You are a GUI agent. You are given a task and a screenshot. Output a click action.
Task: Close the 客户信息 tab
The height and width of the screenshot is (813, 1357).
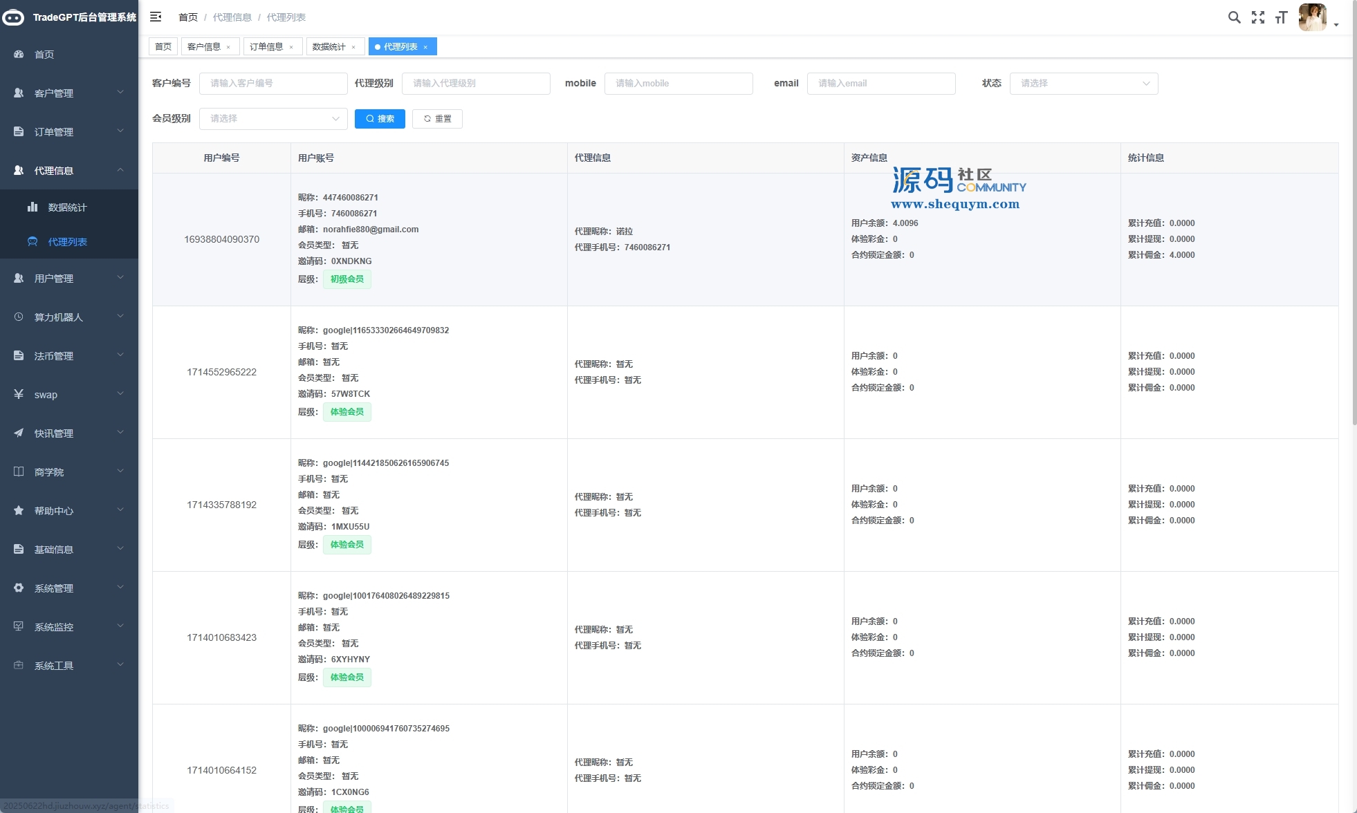coord(228,47)
